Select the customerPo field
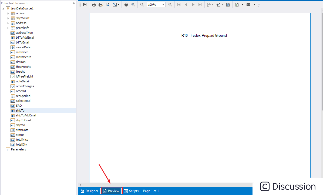This screenshot has height=195, width=323. 23,57
